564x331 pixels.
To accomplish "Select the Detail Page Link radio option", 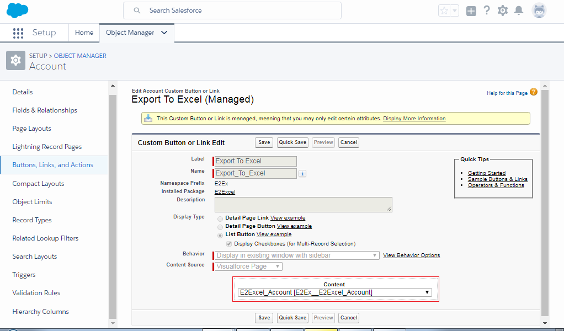I will tap(220, 218).
